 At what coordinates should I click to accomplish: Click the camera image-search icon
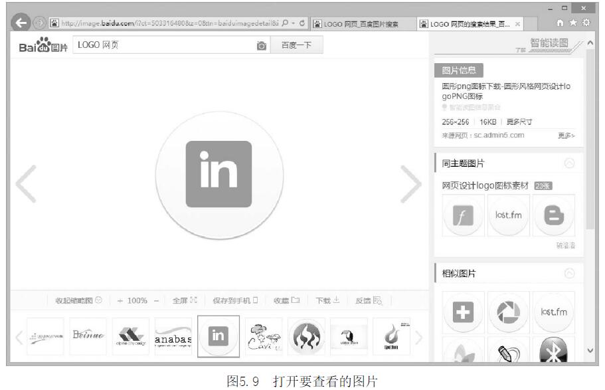pos(262,46)
